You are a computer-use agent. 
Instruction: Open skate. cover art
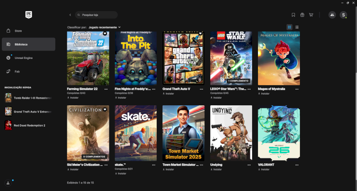[x=136, y=133]
